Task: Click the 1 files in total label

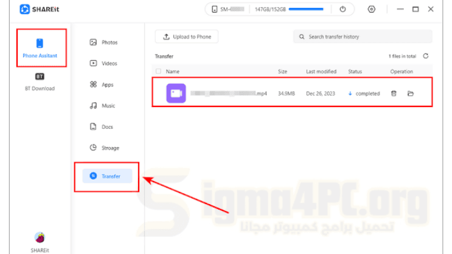Action: [402, 56]
